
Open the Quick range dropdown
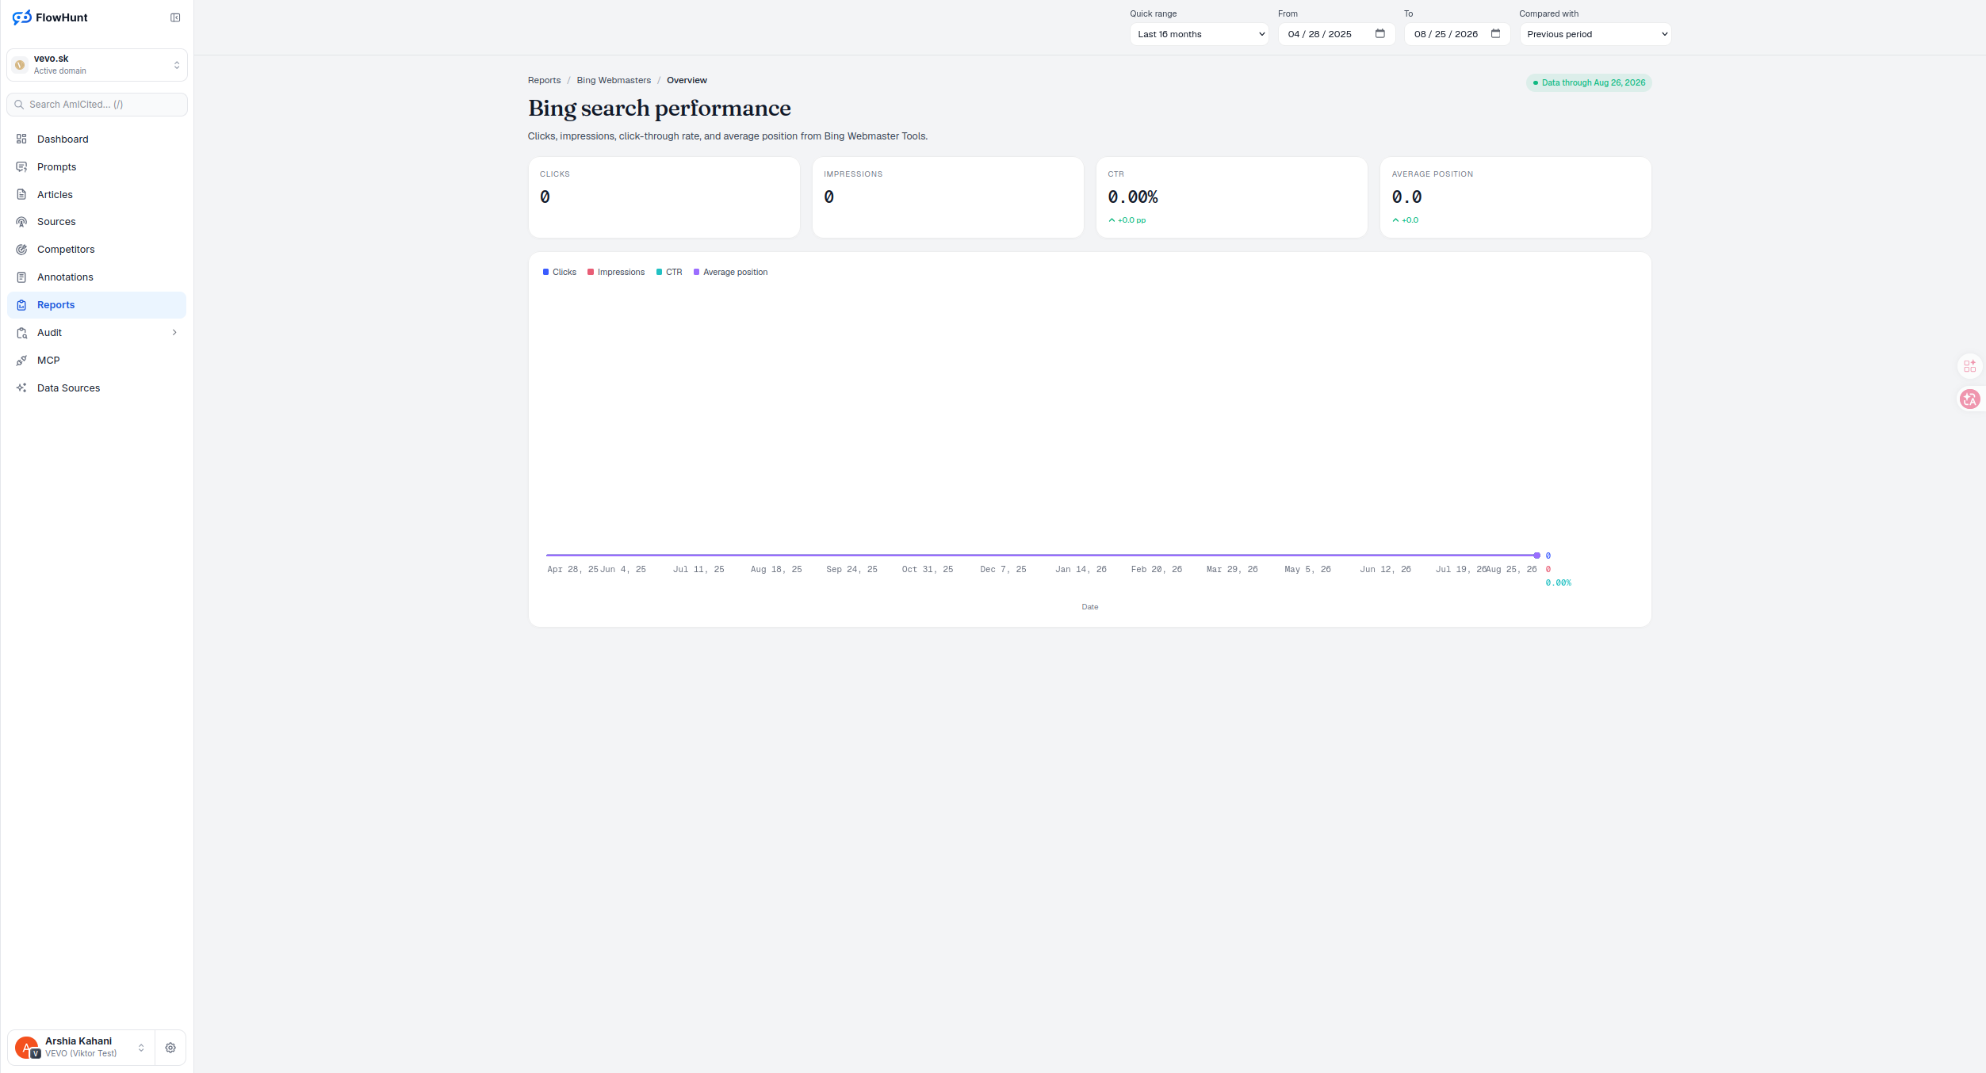[x=1200, y=34]
